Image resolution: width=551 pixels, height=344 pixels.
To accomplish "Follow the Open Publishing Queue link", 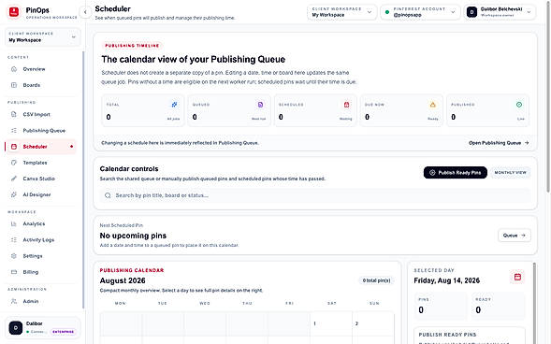I will pyautogui.click(x=499, y=143).
